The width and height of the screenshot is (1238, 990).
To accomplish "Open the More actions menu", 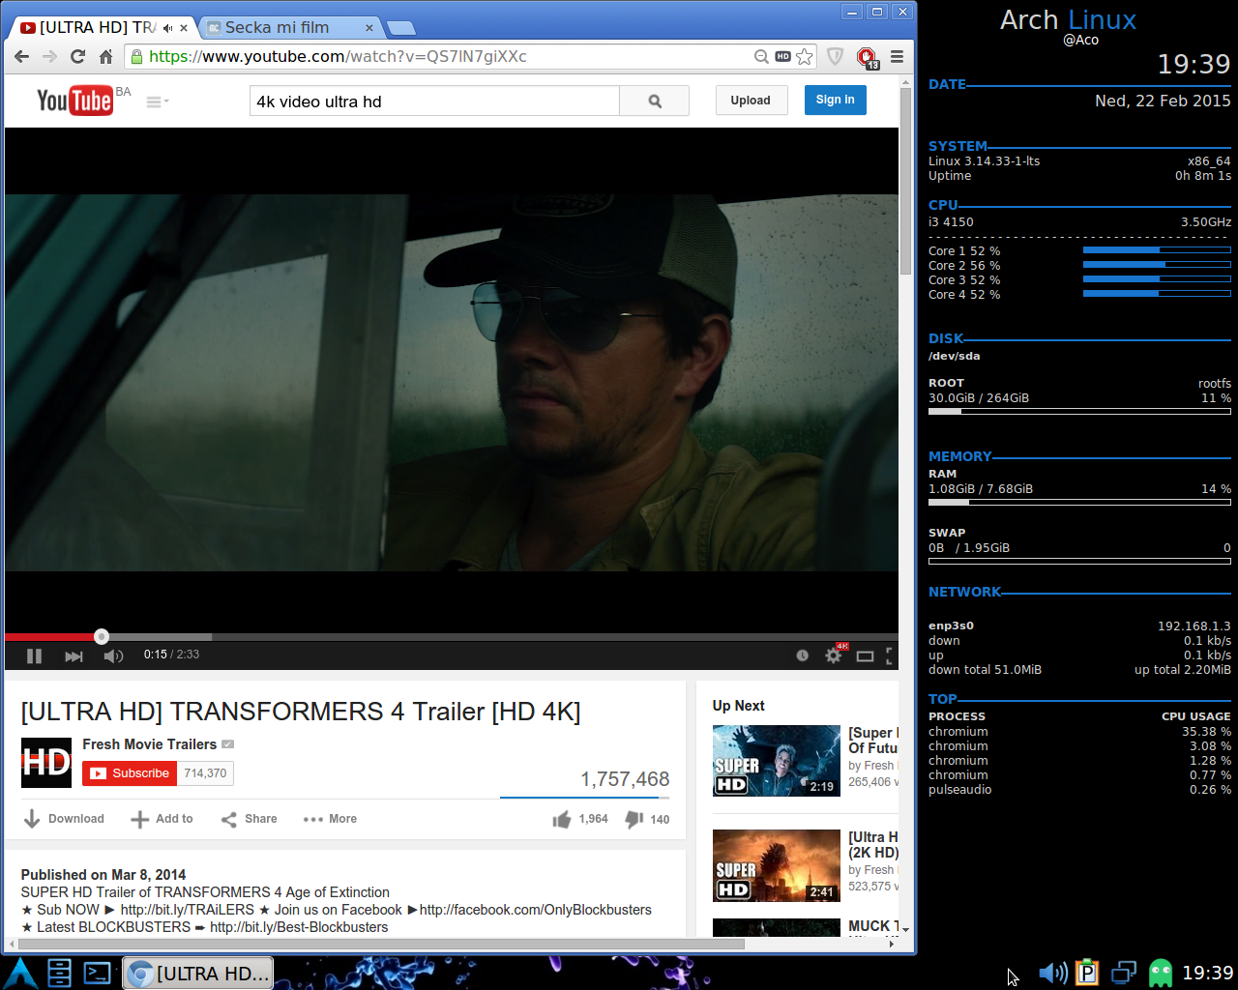I will click(x=330, y=819).
